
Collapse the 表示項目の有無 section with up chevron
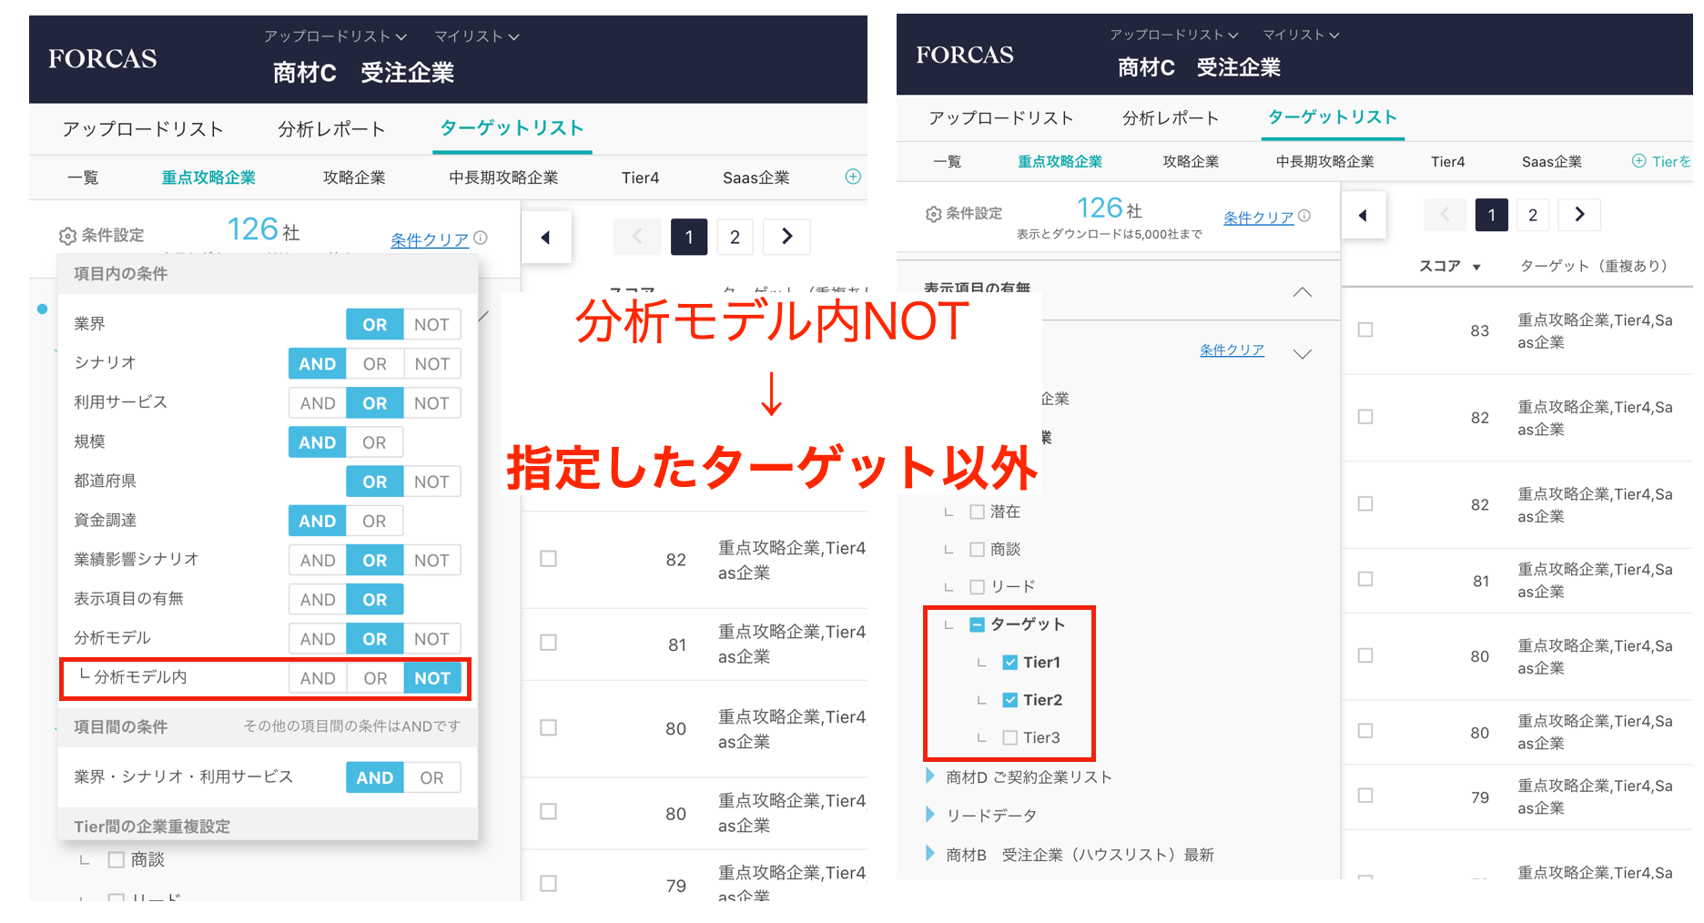coord(1303,292)
